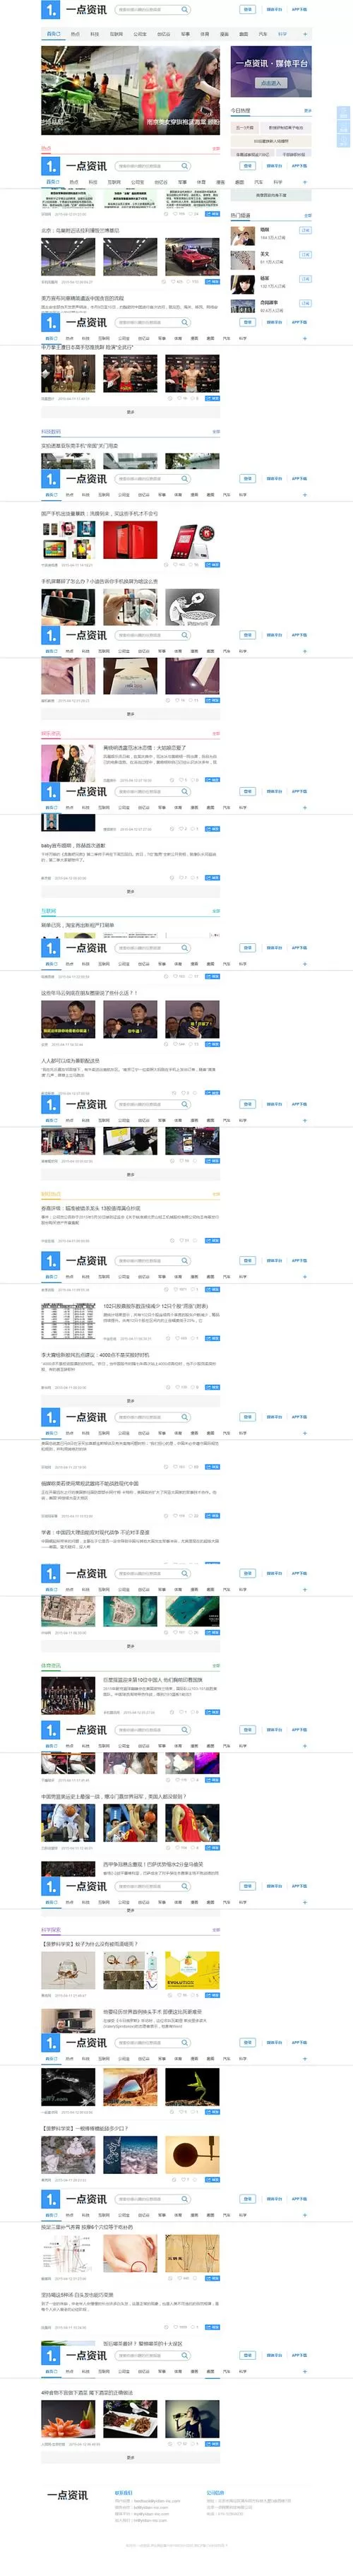Open the 财经快讯 section heading
Image resolution: width=353 pixels, height=2576 pixels.
[51, 1194]
